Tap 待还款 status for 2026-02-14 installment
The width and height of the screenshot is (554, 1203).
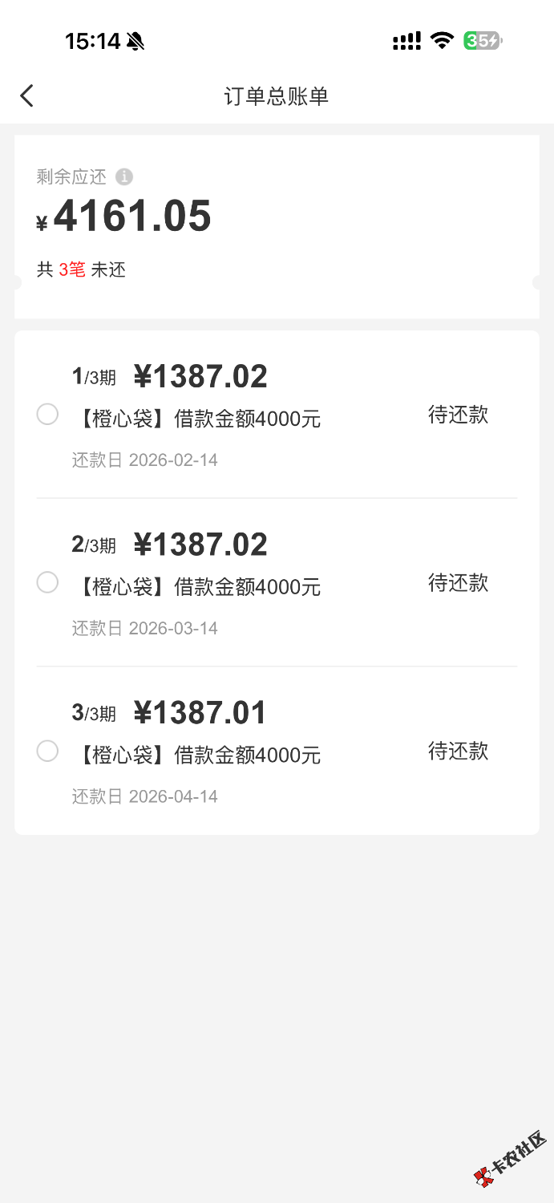(458, 415)
